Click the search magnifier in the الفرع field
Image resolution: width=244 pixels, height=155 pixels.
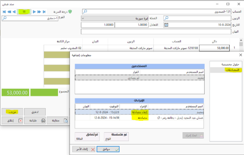[x=5, y=18]
